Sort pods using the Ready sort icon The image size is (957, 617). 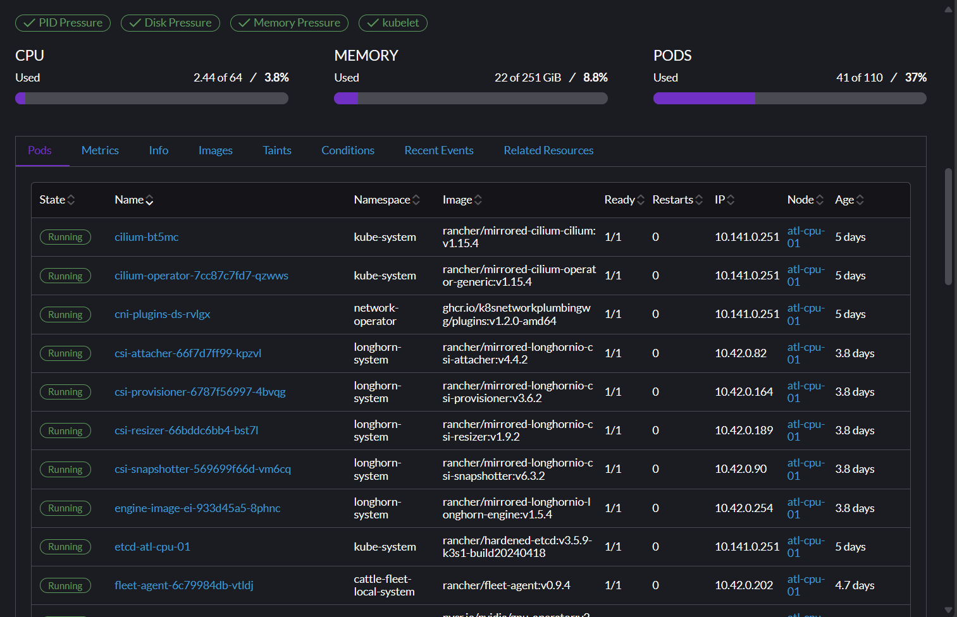[640, 200]
